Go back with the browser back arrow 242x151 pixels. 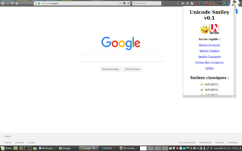3,3
